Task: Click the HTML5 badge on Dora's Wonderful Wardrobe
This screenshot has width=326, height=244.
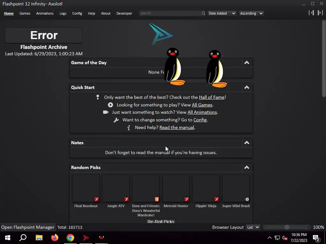Action: (x=157, y=199)
